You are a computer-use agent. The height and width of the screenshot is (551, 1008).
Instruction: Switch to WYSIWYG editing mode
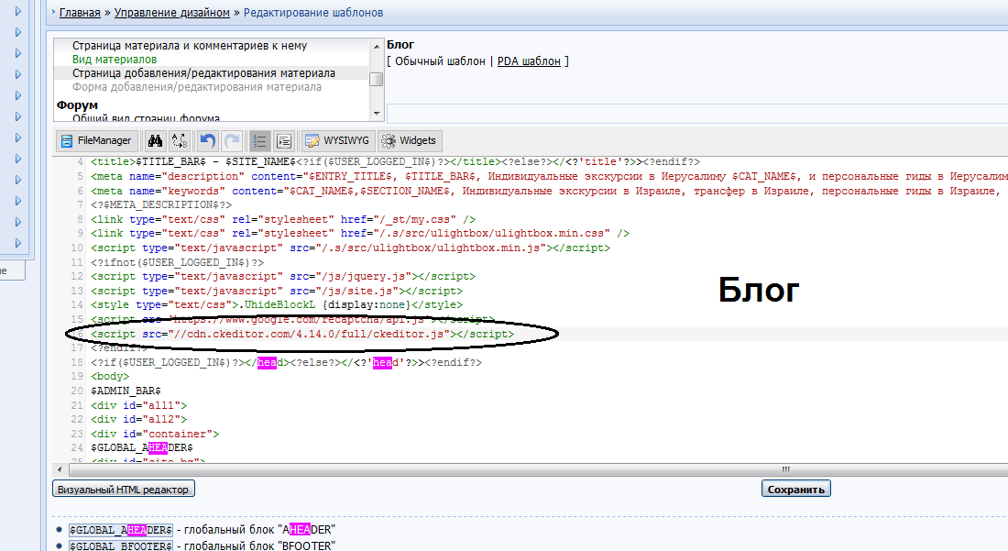click(x=337, y=141)
